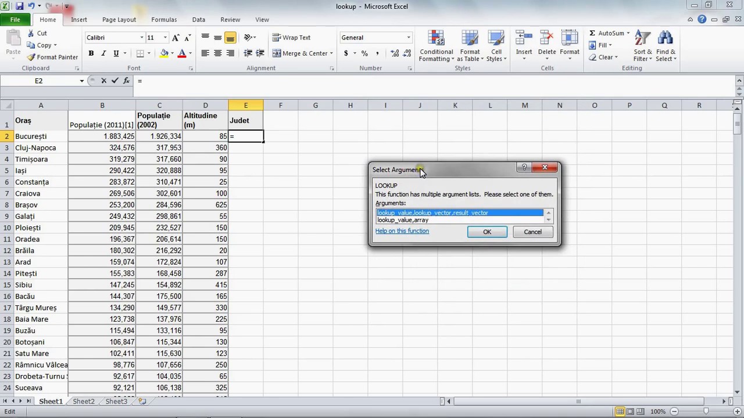Click the AutoSum sigma
The image size is (744, 418).
click(592, 34)
